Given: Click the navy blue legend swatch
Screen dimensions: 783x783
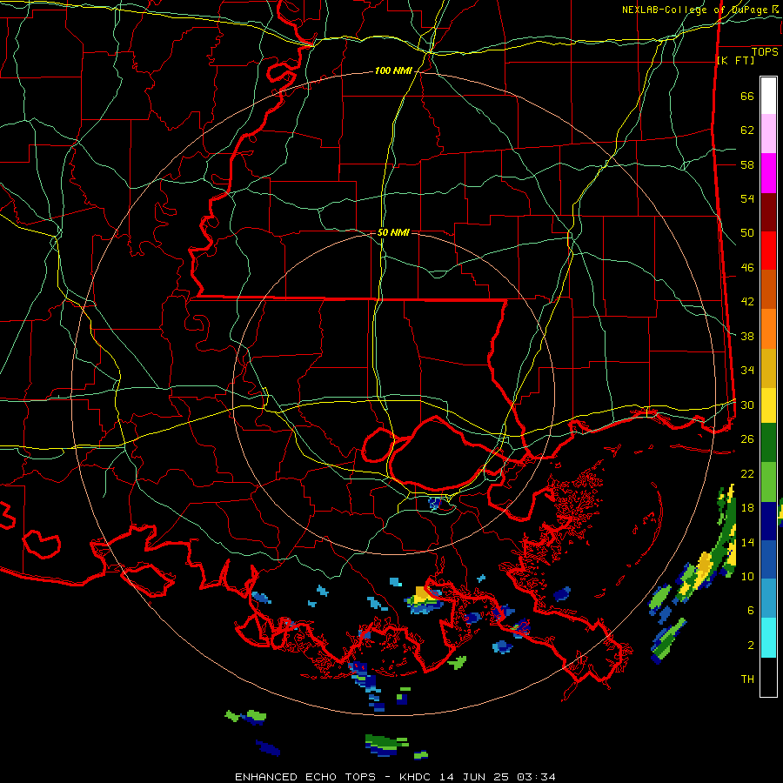Looking at the screenshot, I should tap(768, 521).
